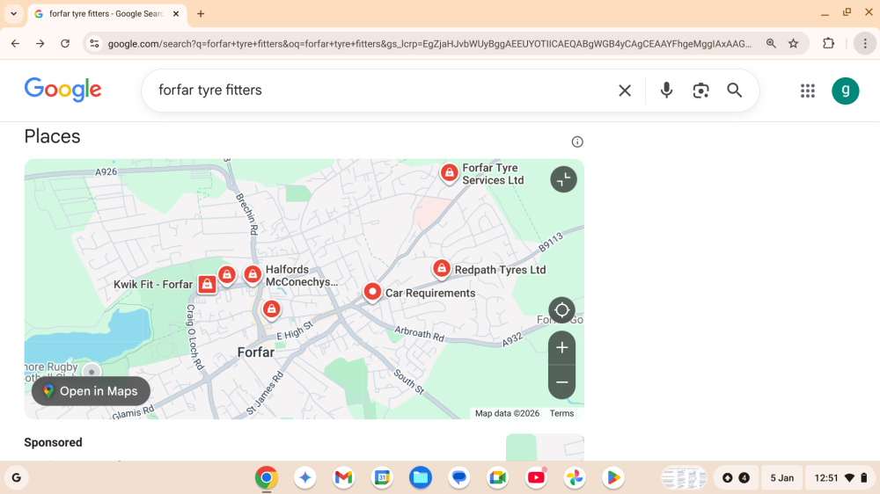Open Google Meet from shelf
This screenshot has height=494, width=880.
point(498,478)
